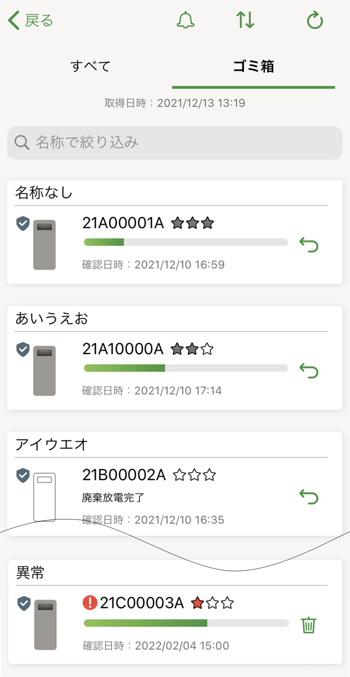Select the ゴミ箱 tab
Screen dimensions: 350x677
click(x=253, y=67)
